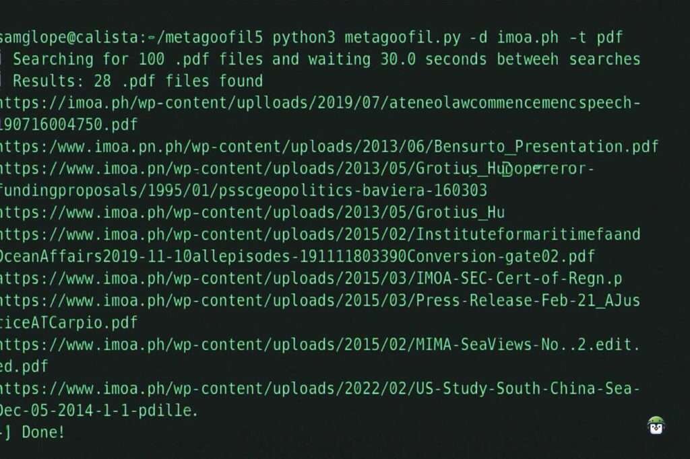Click the 'Searching for 100 .pdf files' line

pyautogui.click(x=326, y=59)
